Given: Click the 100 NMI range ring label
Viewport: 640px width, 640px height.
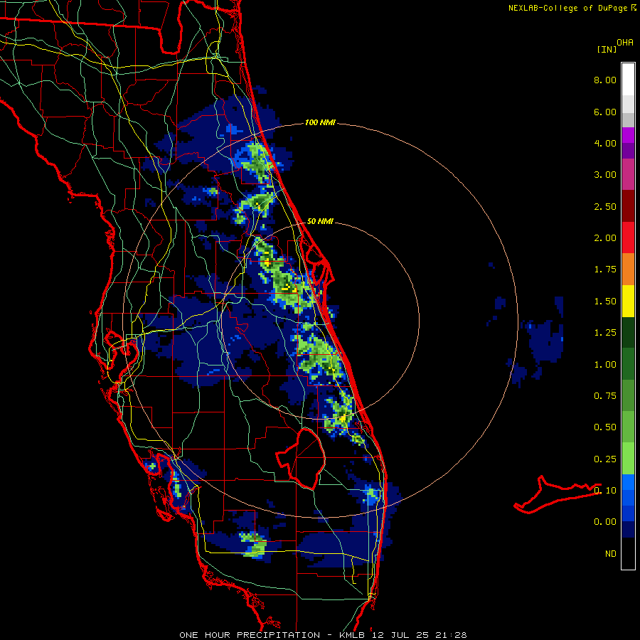Looking at the screenshot, I should (320, 122).
